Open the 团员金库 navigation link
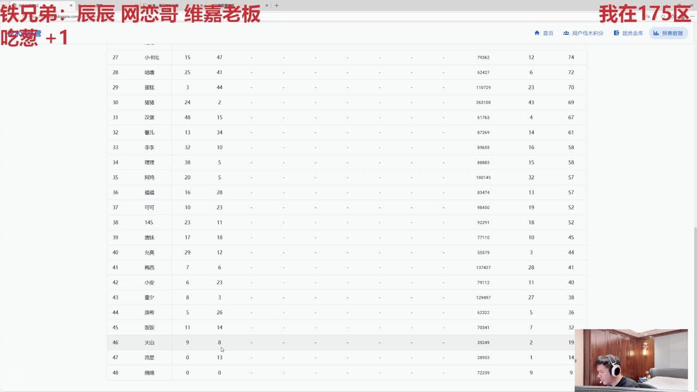Screen dimensions: 697x392 [x=628, y=33]
